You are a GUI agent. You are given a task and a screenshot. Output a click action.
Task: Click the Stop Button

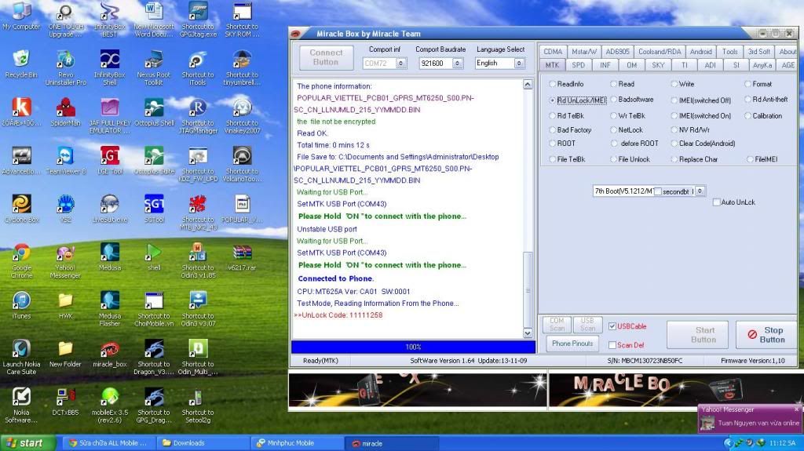click(x=766, y=335)
